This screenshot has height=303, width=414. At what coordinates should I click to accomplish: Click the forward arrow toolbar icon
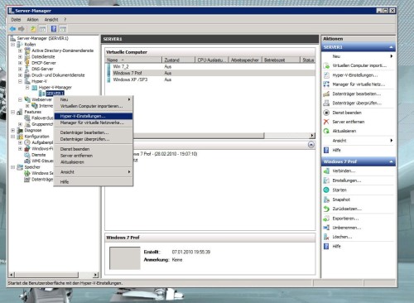(22, 29)
